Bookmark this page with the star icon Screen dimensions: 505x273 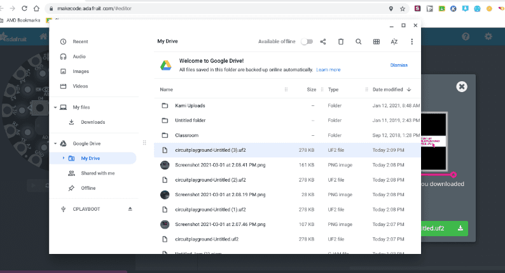(403, 10)
